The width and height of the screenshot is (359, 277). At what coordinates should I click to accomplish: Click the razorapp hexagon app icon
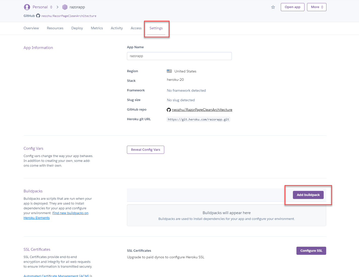65,7
